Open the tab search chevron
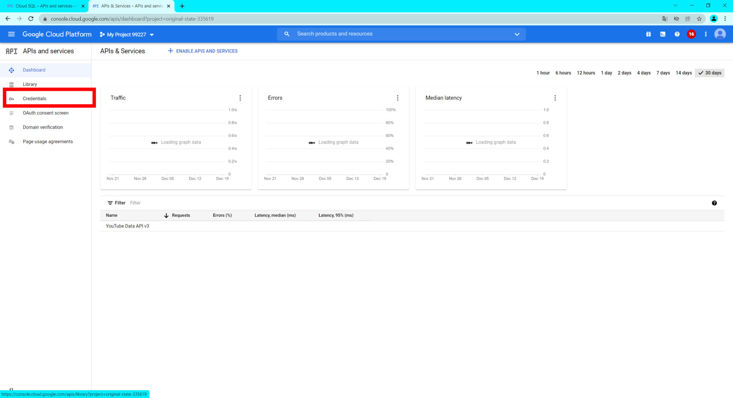The width and height of the screenshot is (733, 398). [675, 6]
